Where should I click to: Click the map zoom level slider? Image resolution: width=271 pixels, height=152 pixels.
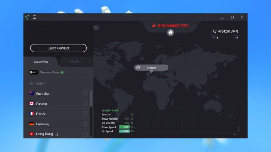[226, 38]
